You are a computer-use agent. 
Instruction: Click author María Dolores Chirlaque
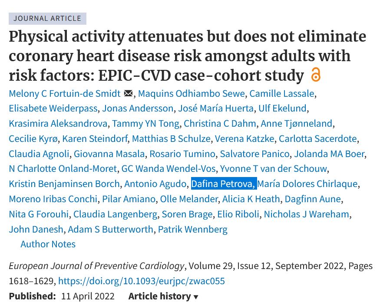(x=307, y=184)
